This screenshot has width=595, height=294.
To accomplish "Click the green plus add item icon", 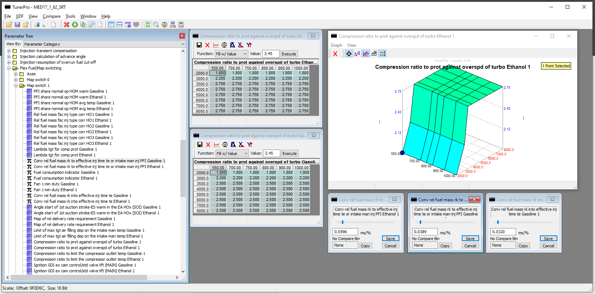I will point(75,25).
